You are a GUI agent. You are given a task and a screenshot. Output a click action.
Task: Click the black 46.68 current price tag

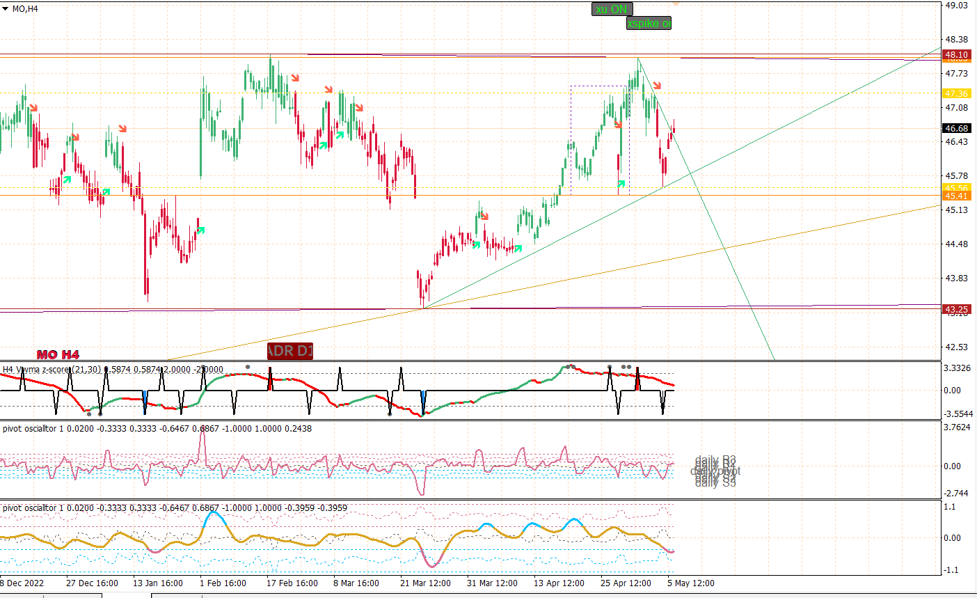point(956,128)
